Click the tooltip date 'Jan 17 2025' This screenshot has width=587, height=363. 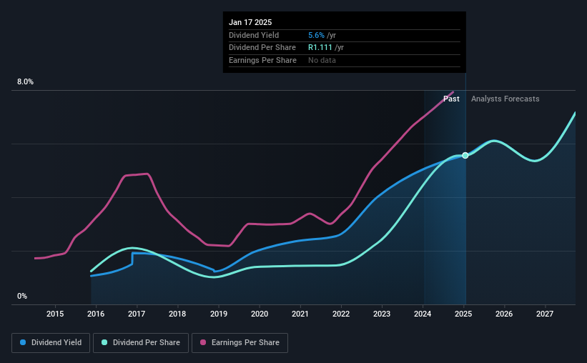(x=250, y=22)
